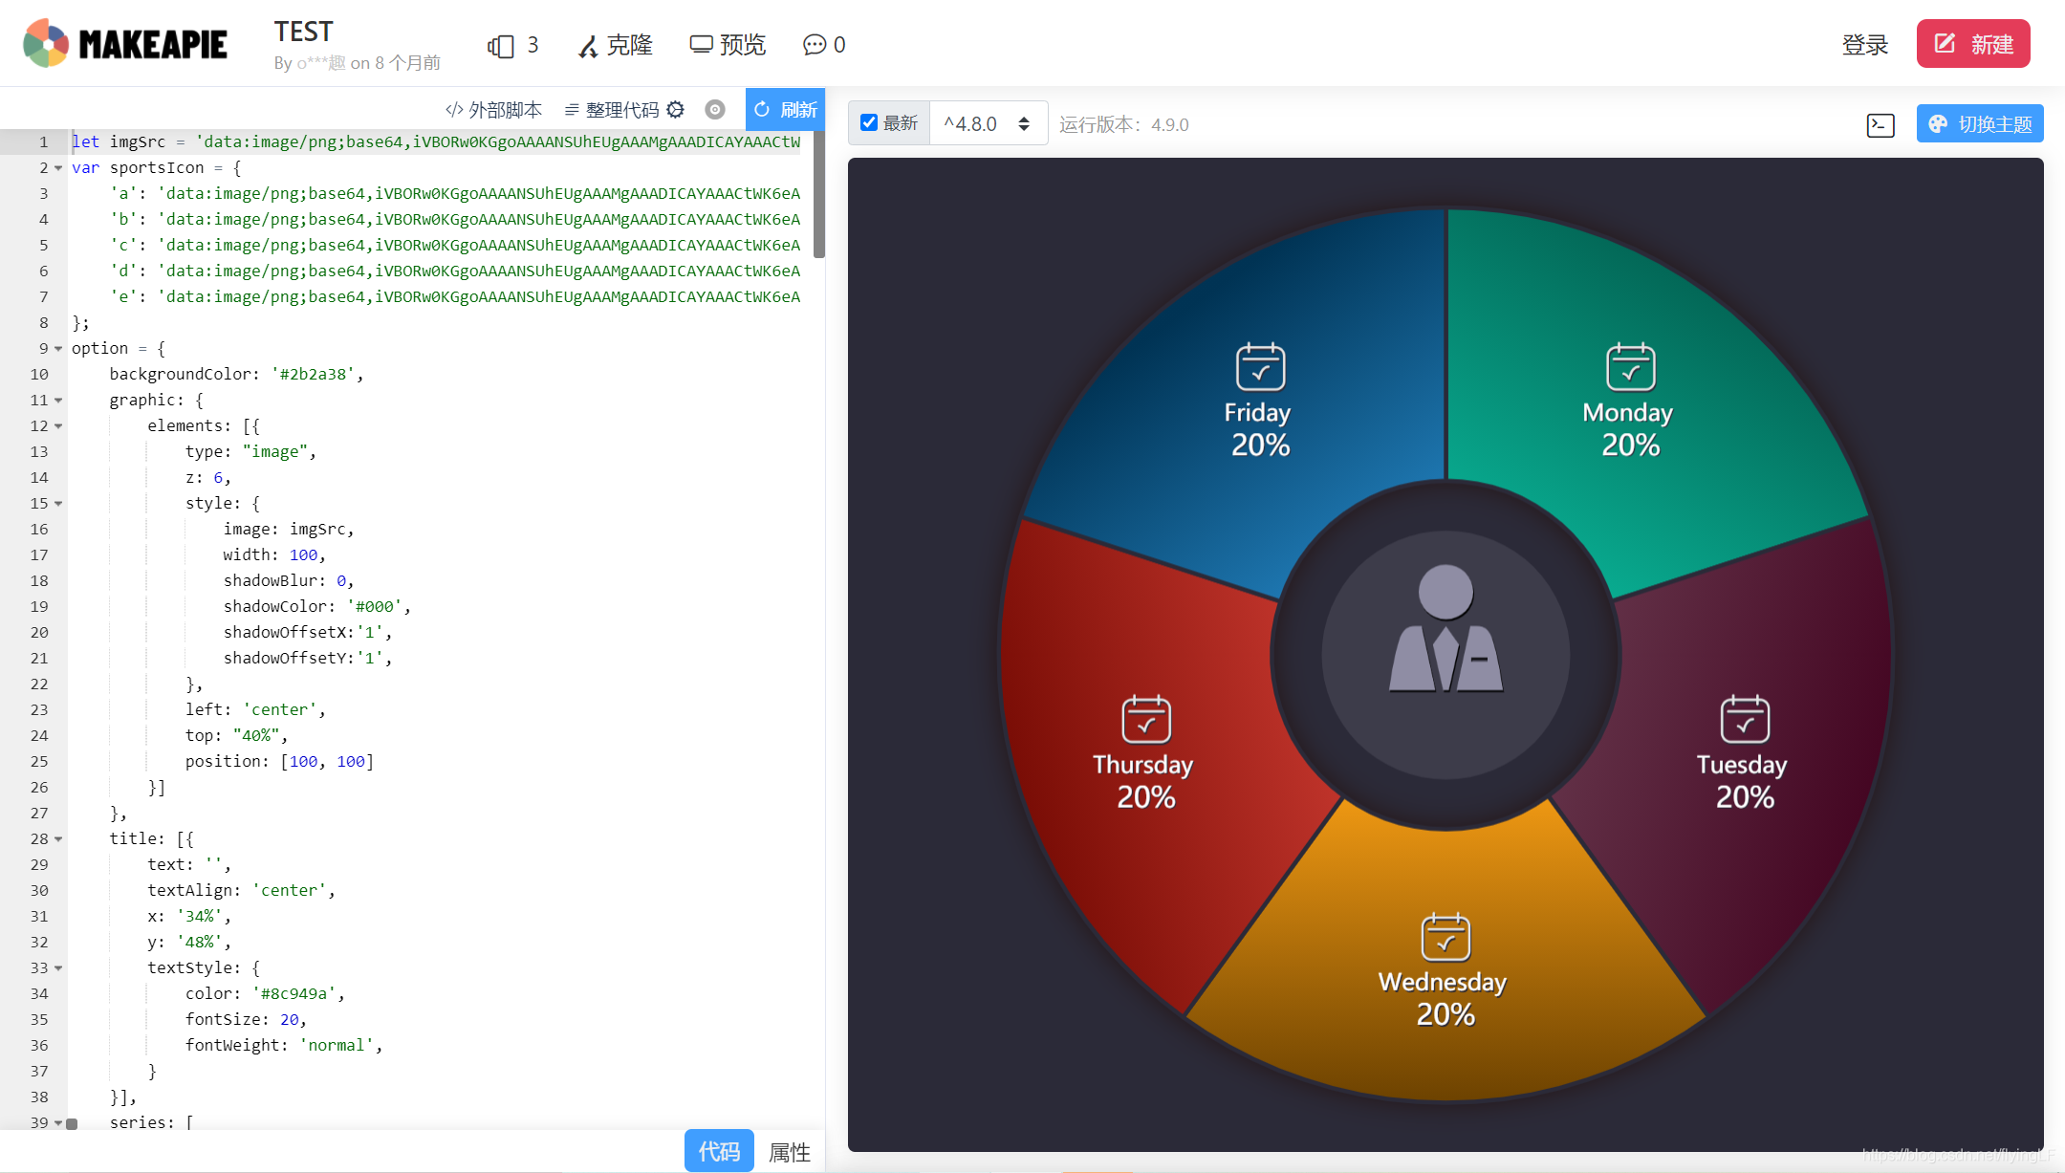
Task: Click the author byline 'By o***趣'
Action: (x=311, y=63)
